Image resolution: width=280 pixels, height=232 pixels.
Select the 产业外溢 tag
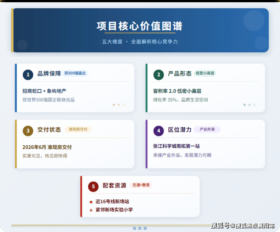point(207,129)
